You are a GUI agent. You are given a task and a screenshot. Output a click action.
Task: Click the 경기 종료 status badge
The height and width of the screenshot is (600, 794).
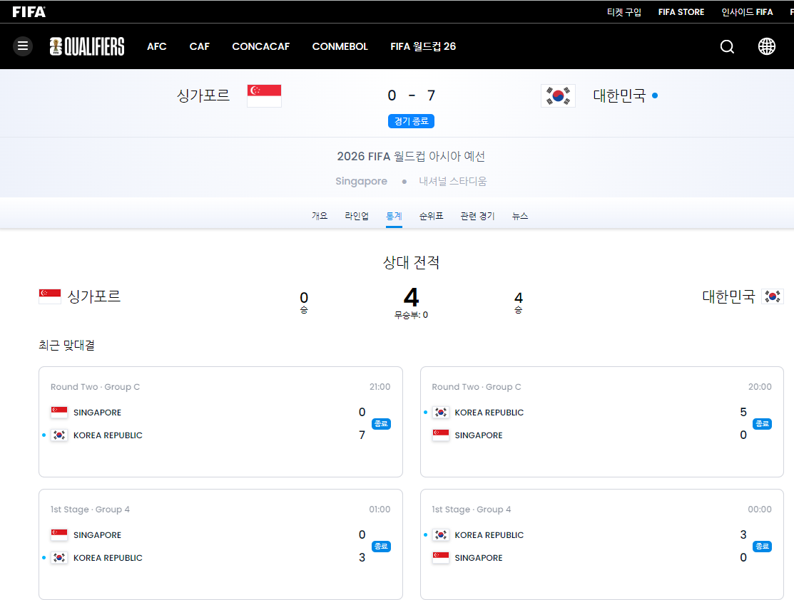coord(411,121)
